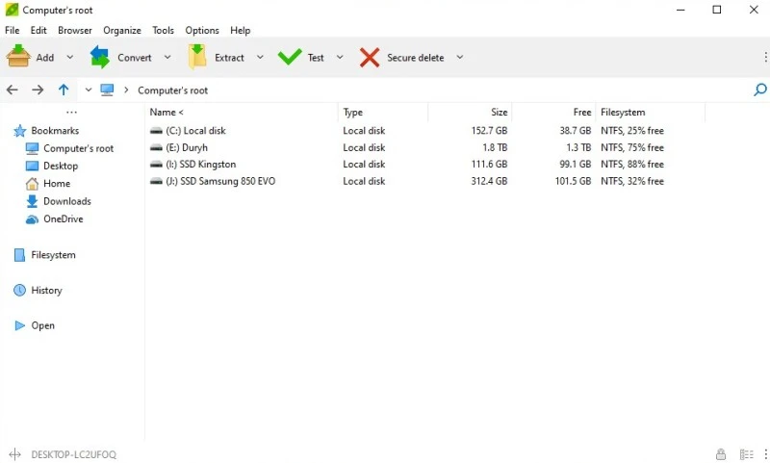Sort drives by the Size column header
The image size is (770, 463).
499,113
